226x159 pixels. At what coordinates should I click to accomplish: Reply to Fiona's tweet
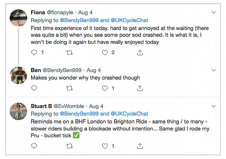(x=34, y=52)
